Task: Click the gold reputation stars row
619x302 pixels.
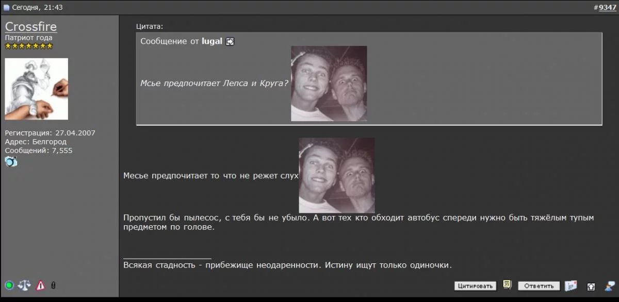Action: click(29, 46)
